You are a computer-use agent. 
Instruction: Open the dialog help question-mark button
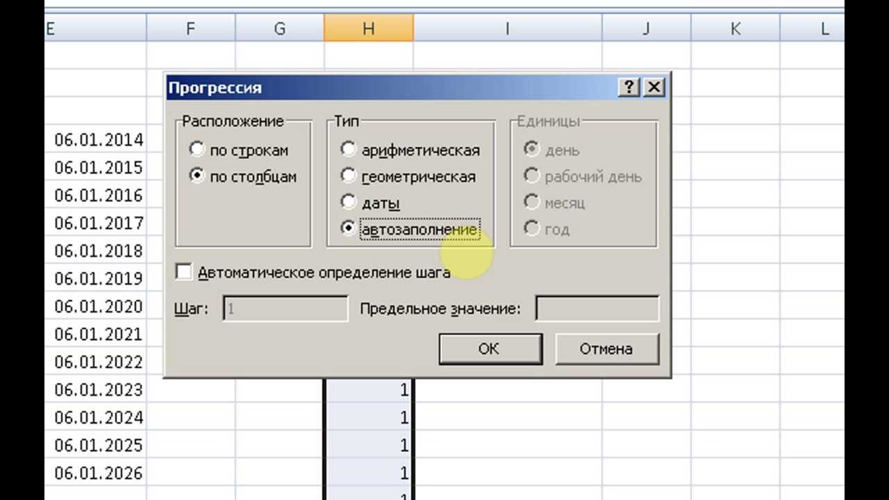click(x=629, y=87)
